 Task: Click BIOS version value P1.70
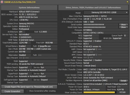click(x=21, y=14)
